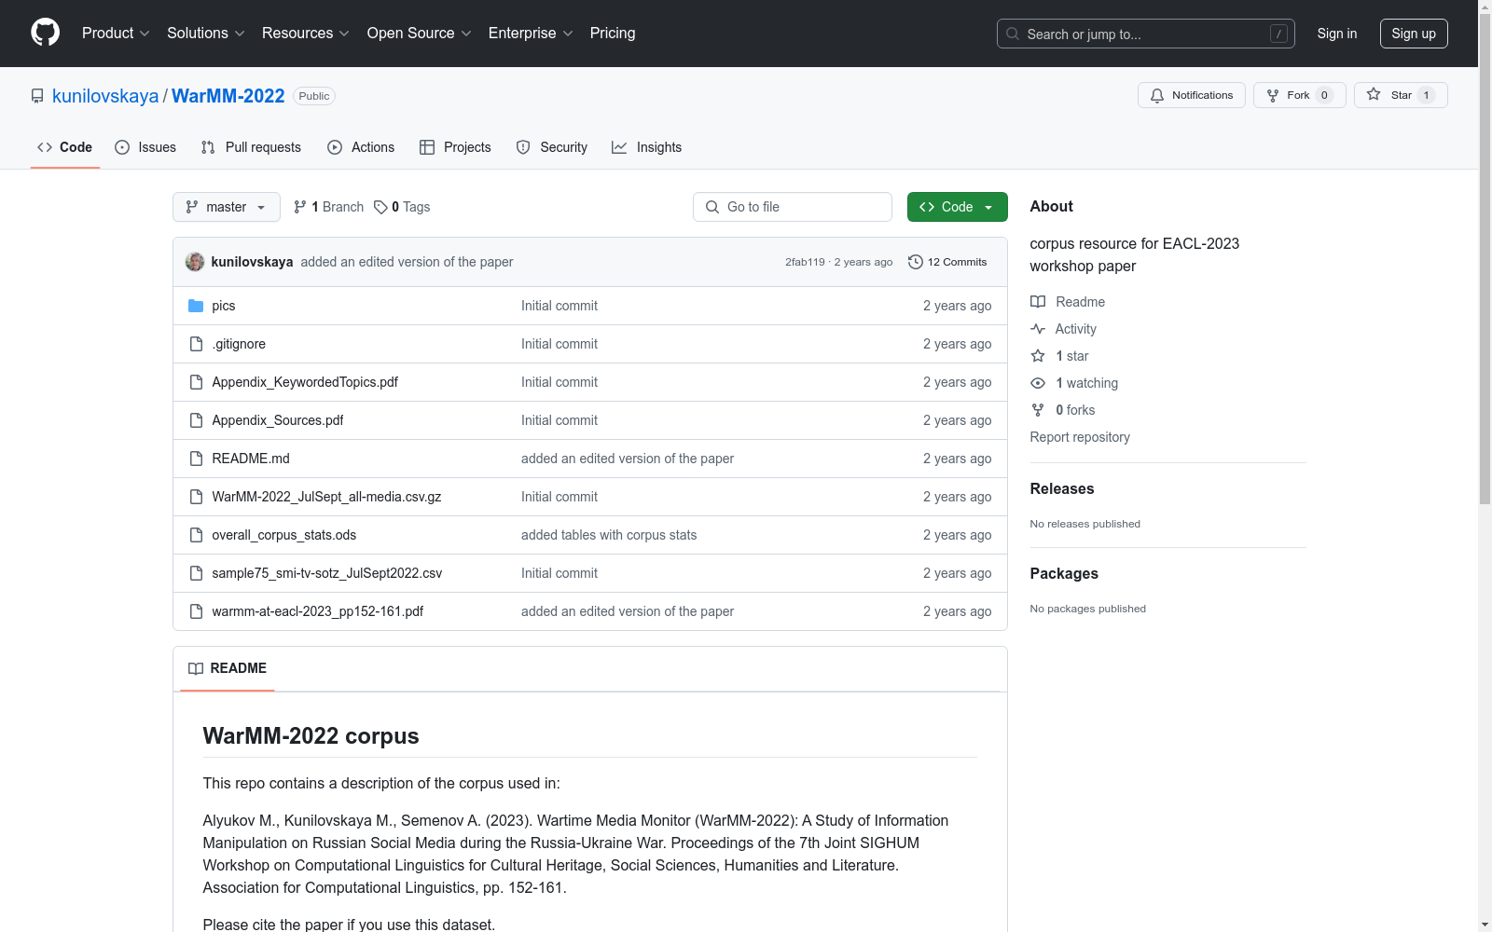Click the file icon beside sample75_smi-tv-sotz_JulSept2022.csv

pyautogui.click(x=196, y=573)
